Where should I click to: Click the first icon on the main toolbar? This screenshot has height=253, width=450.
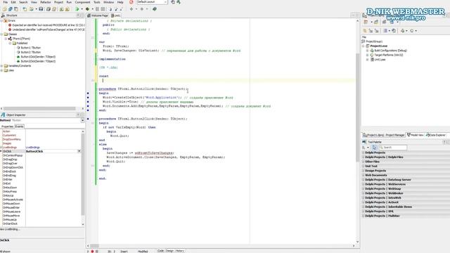coord(5,9)
